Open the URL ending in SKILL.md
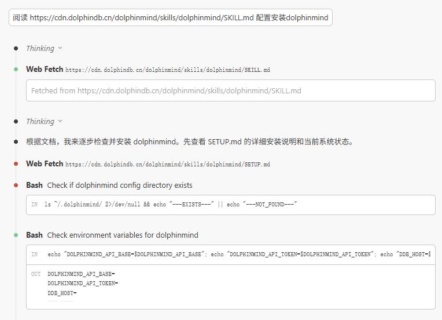Viewport: 442px width, 320px height. [x=168, y=70]
